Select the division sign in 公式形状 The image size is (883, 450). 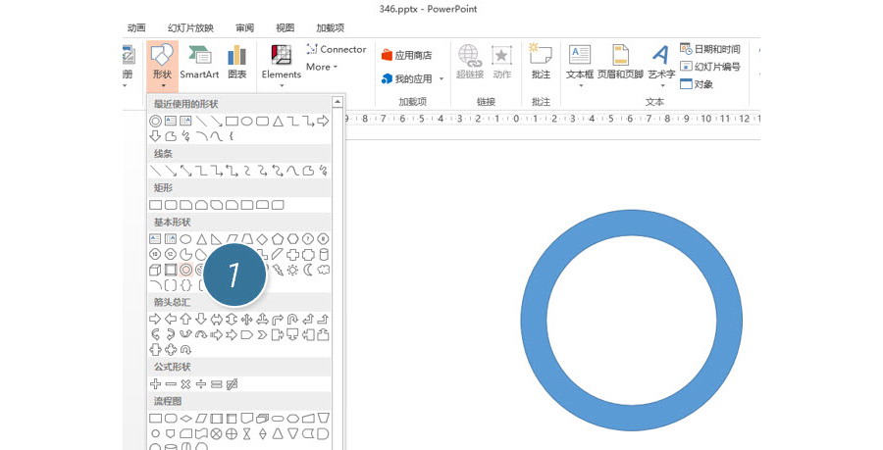pyautogui.click(x=201, y=384)
